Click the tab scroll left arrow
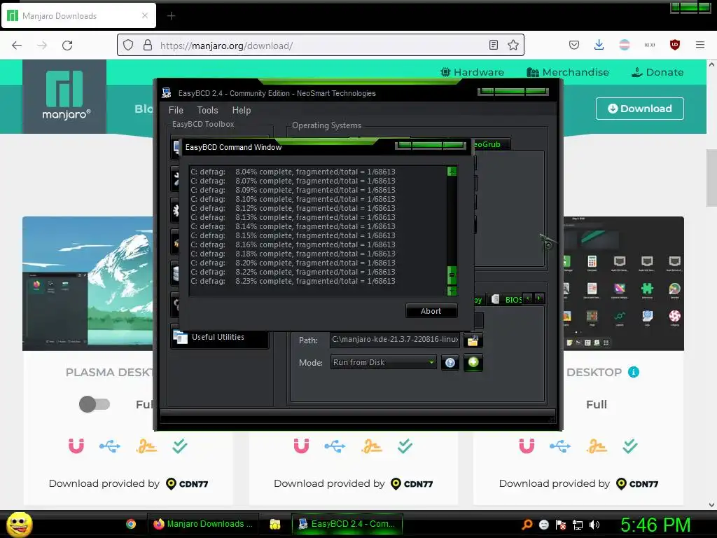 tap(528, 298)
